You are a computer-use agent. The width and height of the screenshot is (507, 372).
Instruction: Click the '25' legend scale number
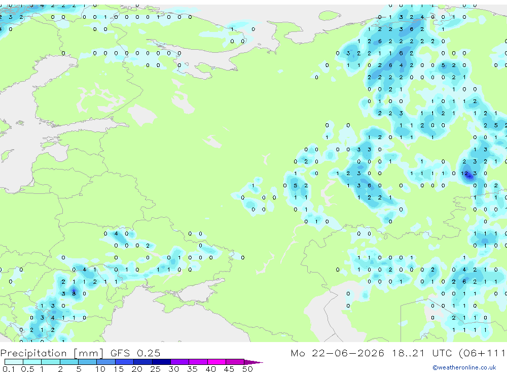coord(155,369)
